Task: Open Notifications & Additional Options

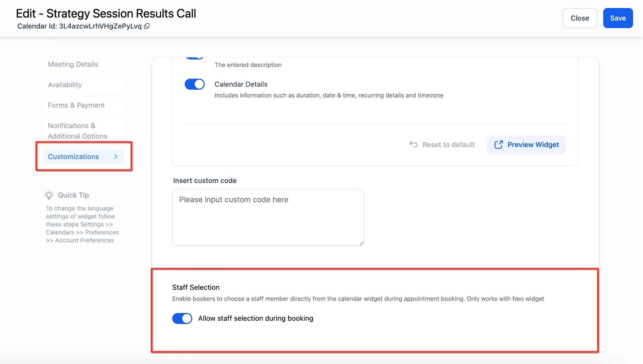Action: coord(78,131)
